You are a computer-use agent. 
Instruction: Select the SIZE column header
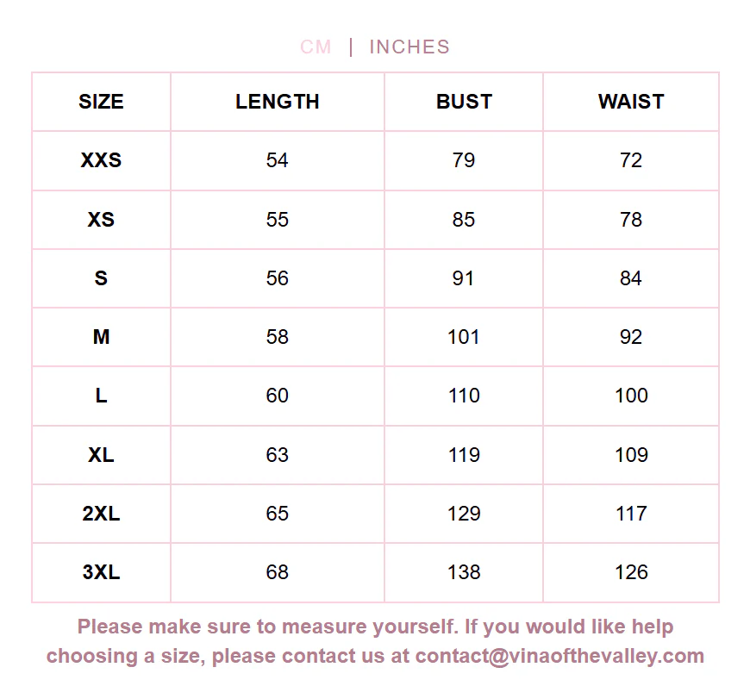click(x=101, y=102)
